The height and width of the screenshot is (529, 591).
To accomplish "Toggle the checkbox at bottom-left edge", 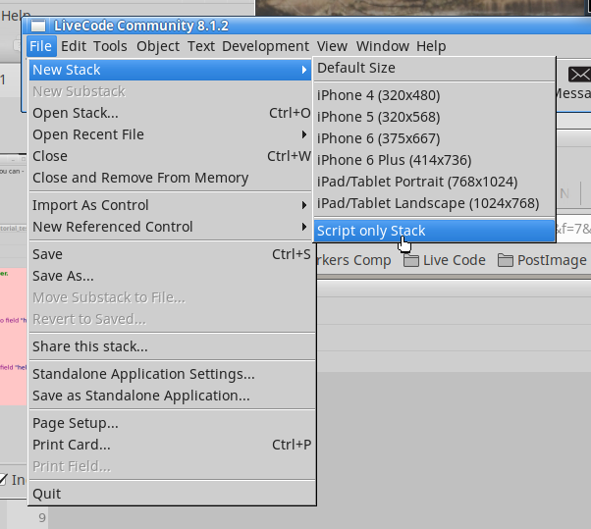I will [x=3, y=480].
